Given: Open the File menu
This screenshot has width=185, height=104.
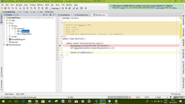Looking at the screenshot, I should (x=3, y=5).
